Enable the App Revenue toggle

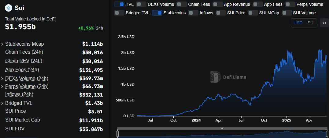tap(217, 4)
